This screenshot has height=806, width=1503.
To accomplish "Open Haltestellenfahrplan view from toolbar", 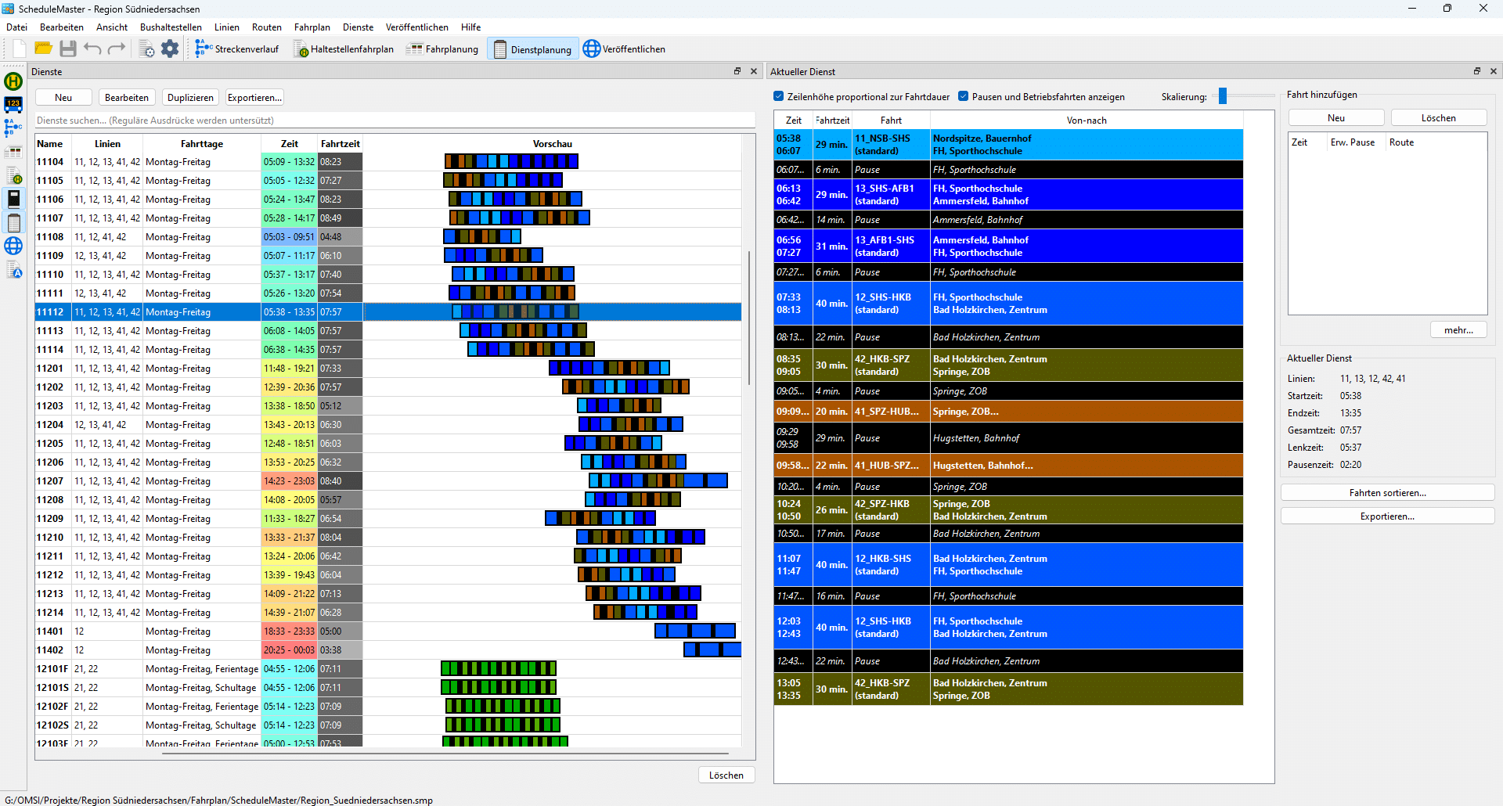I will point(344,49).
